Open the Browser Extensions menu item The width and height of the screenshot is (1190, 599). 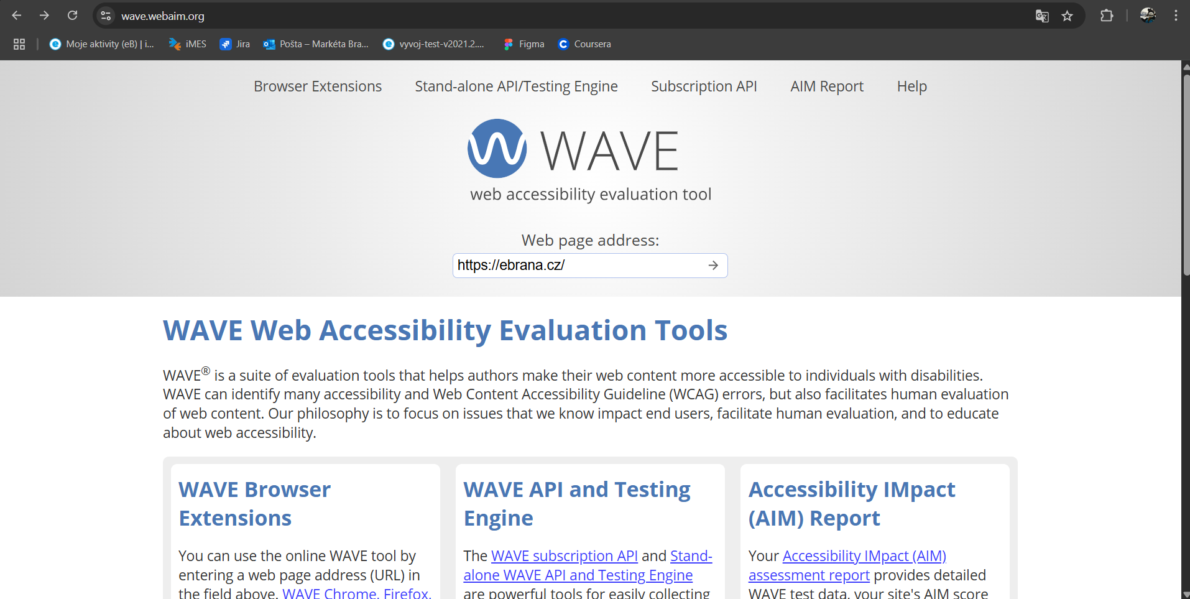coord(318,86)
